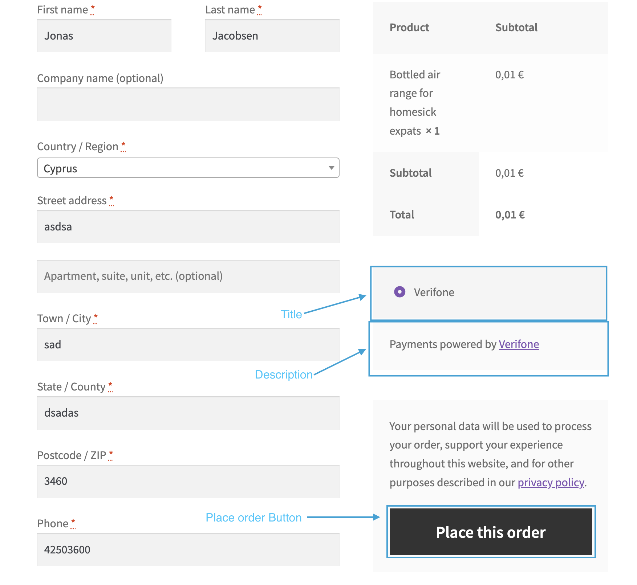This screenshot has width=637, height=585.
Task: Open the privacy policy link
Action: pyautogui.click(x=551, y=482)
